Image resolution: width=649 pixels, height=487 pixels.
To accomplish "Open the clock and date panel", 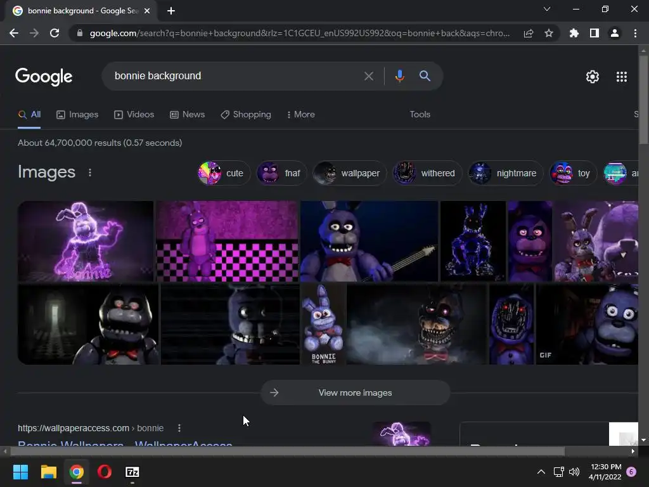I will pyautogui.click(x=605, y=472).
